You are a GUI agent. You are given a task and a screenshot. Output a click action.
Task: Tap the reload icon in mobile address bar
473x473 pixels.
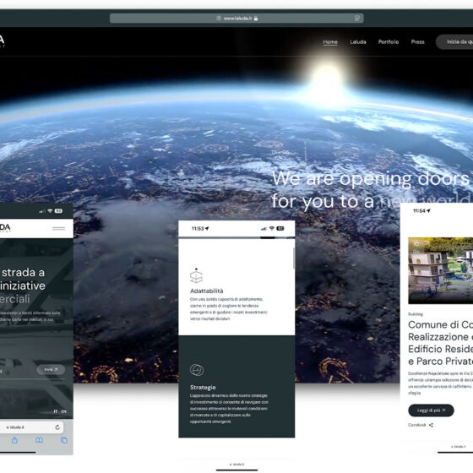click(57, 427)
